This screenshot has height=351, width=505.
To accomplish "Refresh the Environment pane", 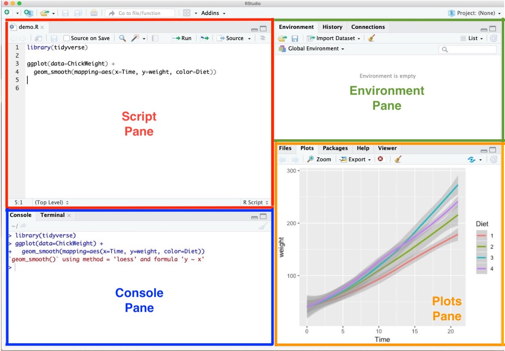I will (x=494, y=38).
